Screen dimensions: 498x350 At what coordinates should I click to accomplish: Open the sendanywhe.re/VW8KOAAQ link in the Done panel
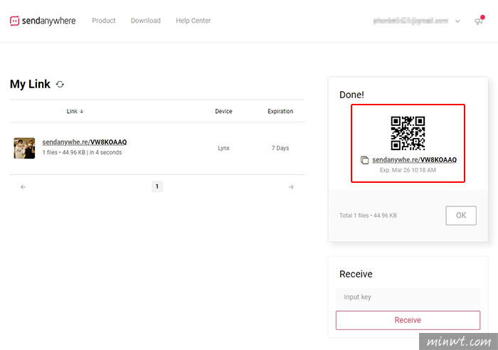(x=415, y=160)
